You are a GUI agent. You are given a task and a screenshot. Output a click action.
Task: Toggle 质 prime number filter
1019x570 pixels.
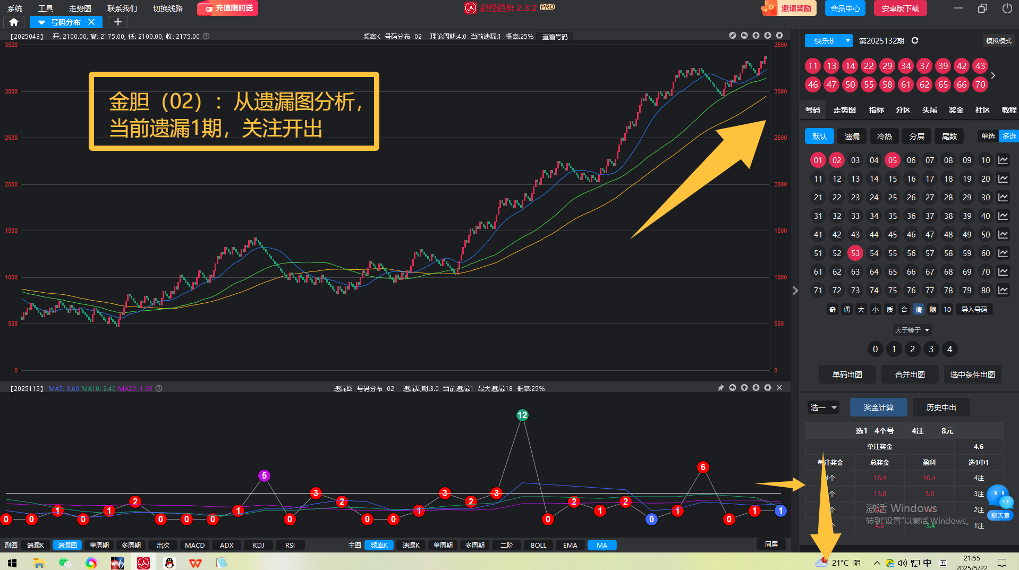(x=890, y=309)
